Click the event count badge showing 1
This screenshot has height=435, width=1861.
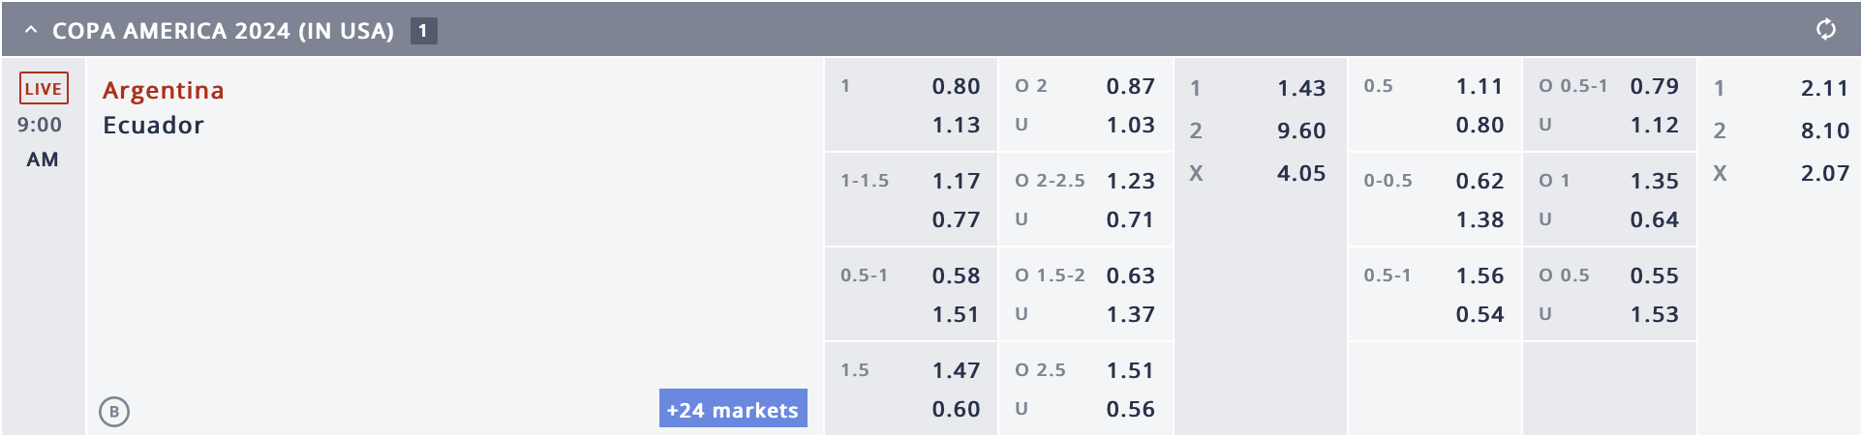pyautogui.click(x=423, y=31)
